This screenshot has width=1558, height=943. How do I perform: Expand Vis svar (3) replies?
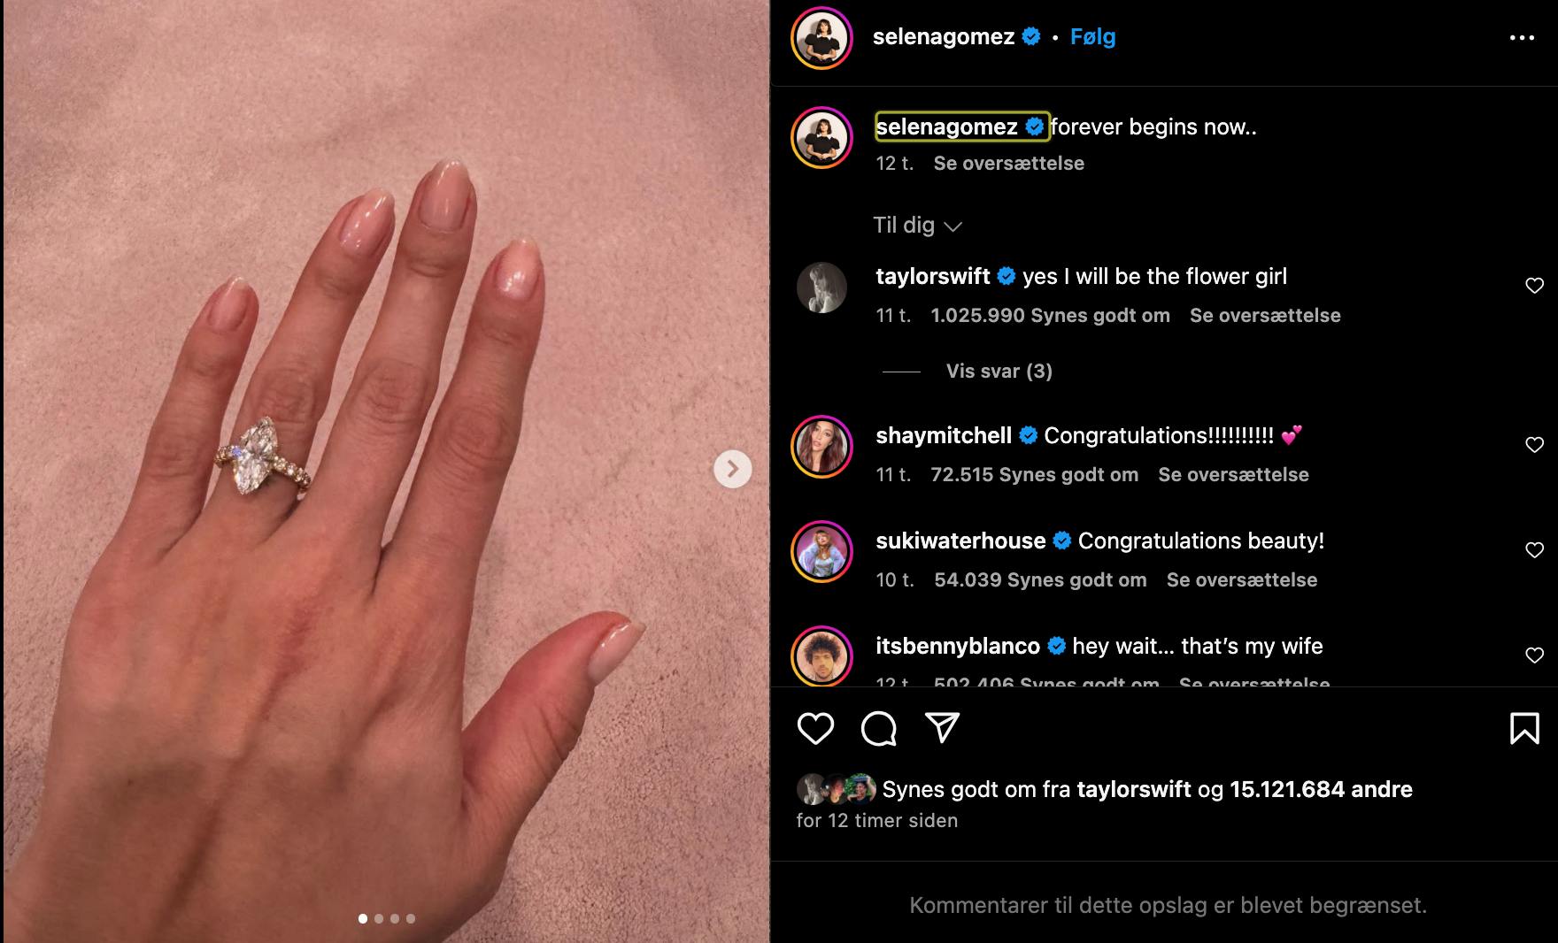pyautogui.click(x=999, y=371)
